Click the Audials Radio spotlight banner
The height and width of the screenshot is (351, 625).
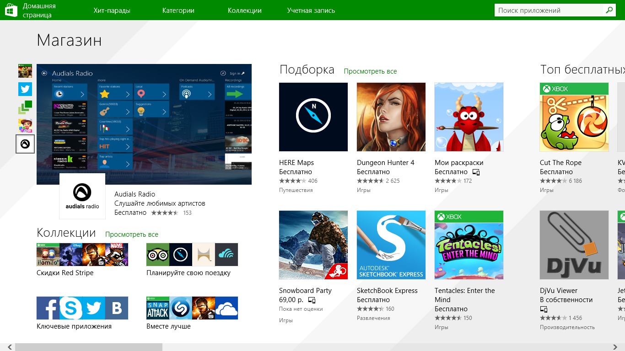(144, 124)
